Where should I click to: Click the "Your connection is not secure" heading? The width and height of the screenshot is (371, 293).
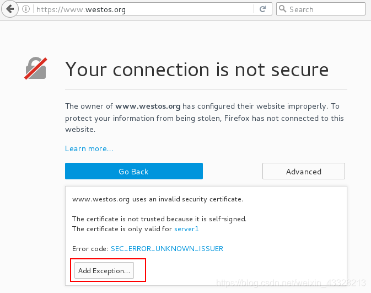pyautogui.click(x=197, y=70)
